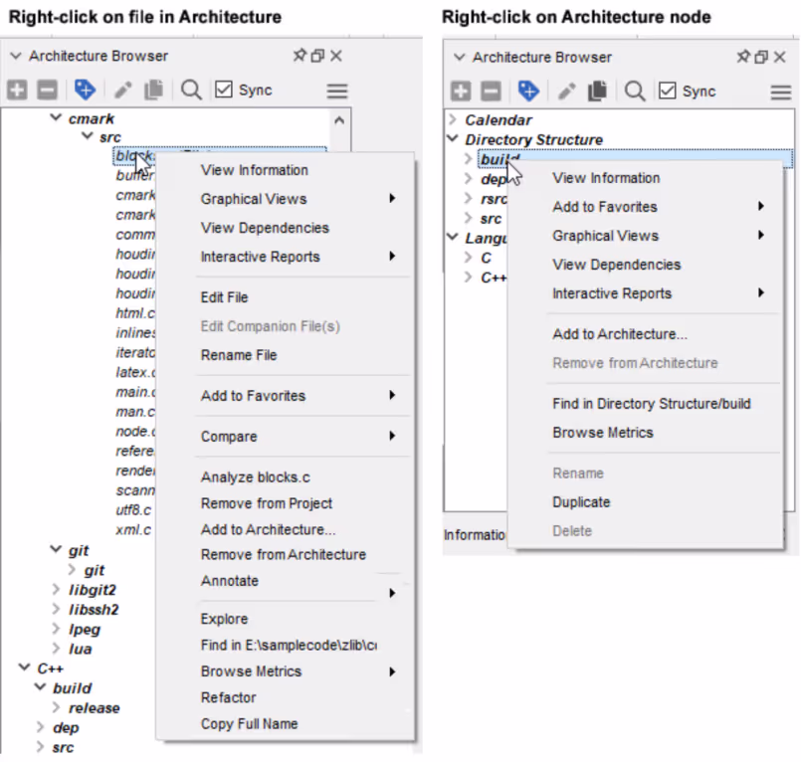Click the float window icon of right Architecture Browser panel
The width and height of the screenshot is (801, 762).
click(x=761, y=57)
